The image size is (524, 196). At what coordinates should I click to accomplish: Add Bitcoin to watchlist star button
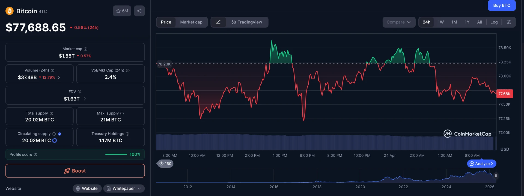(x=122, y=11)
